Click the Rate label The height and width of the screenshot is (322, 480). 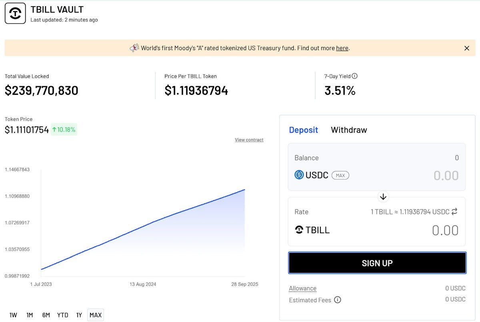301,212
